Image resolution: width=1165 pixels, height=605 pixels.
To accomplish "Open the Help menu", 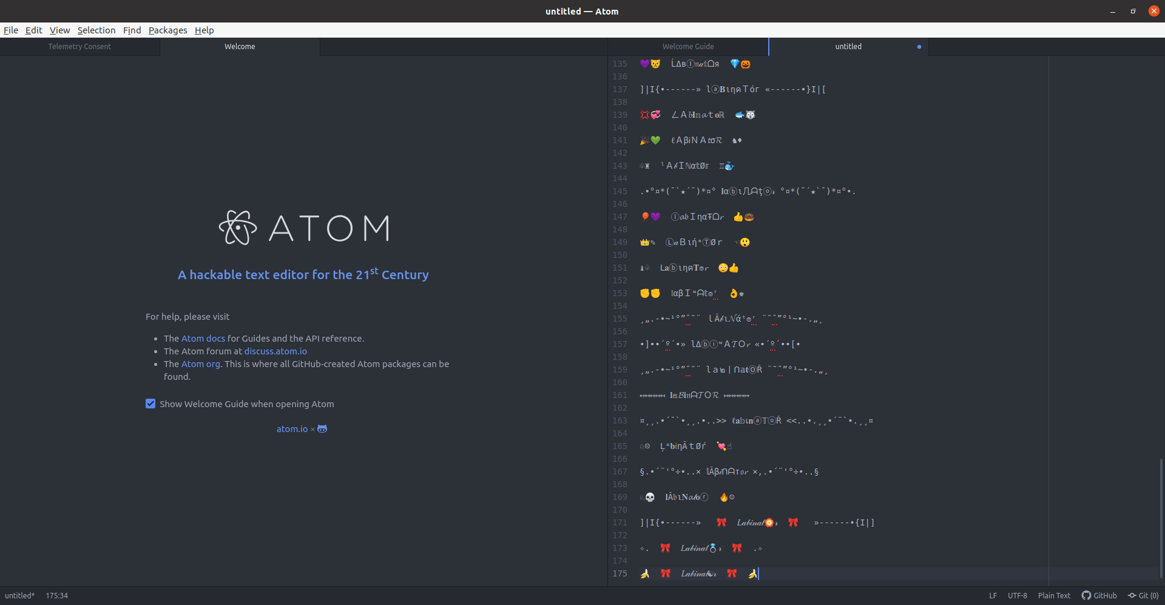I will tap(204, 30).
